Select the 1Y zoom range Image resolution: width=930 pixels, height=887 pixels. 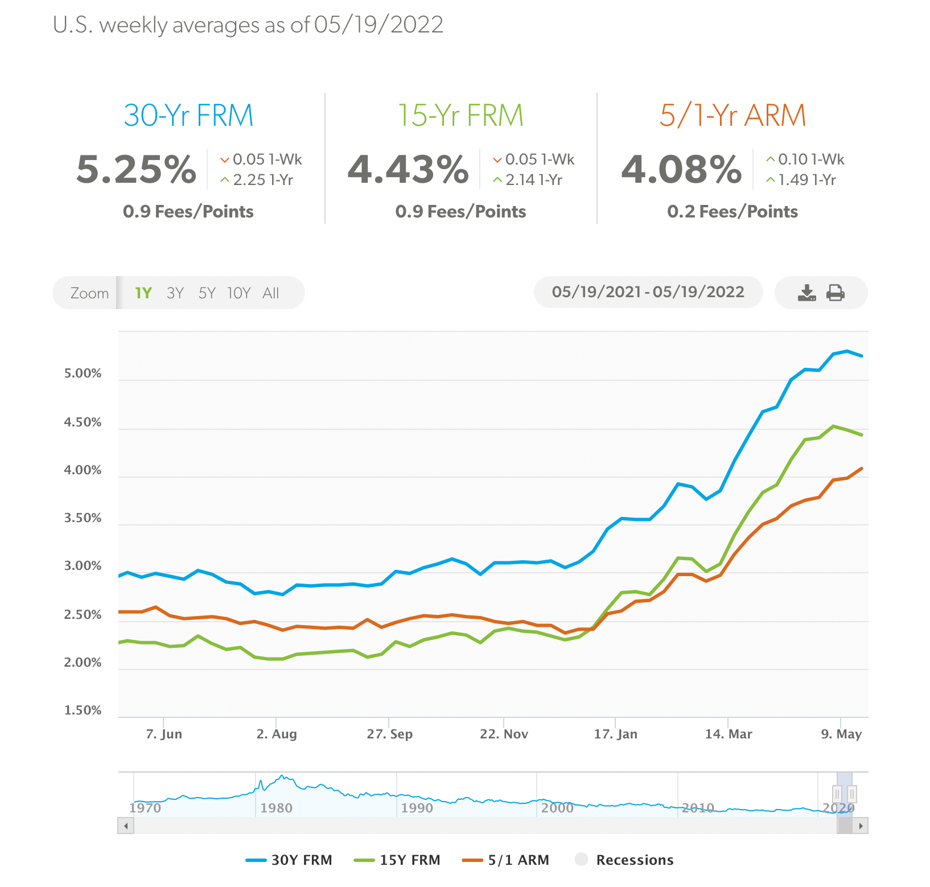tap(143, 293)
